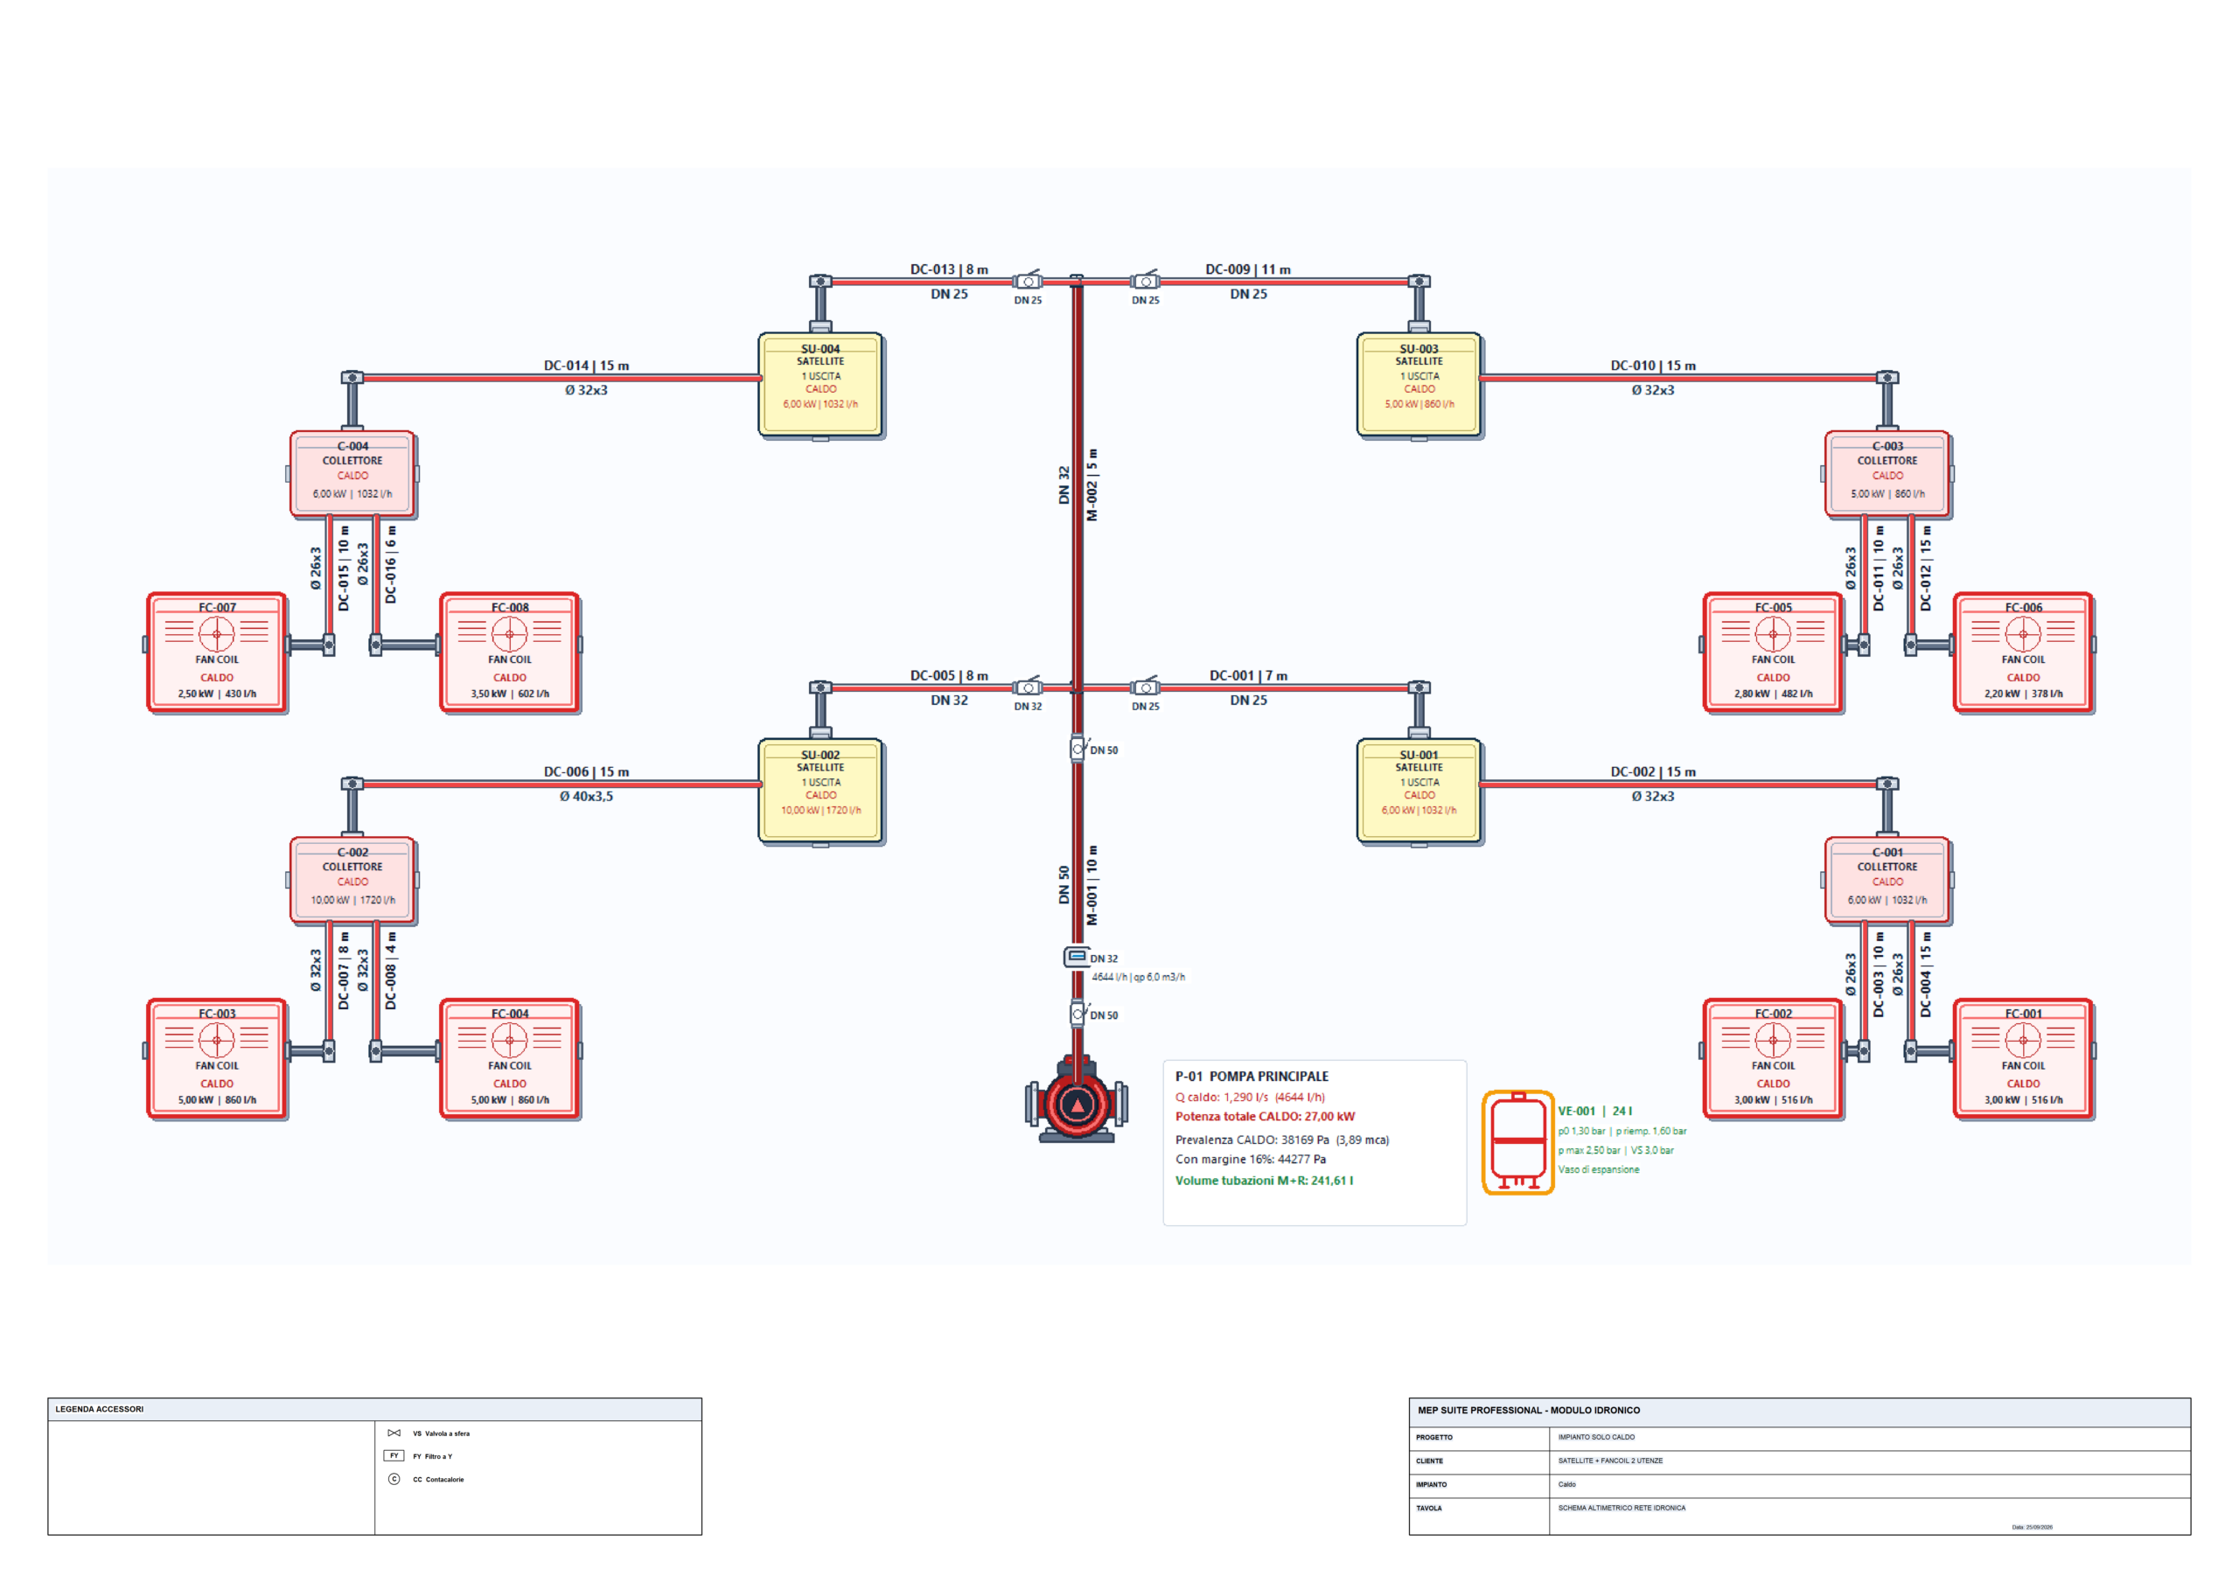Click FY Y-filter legend symbol
Screen dimensions: 2239x1583
click(394, 1455)
